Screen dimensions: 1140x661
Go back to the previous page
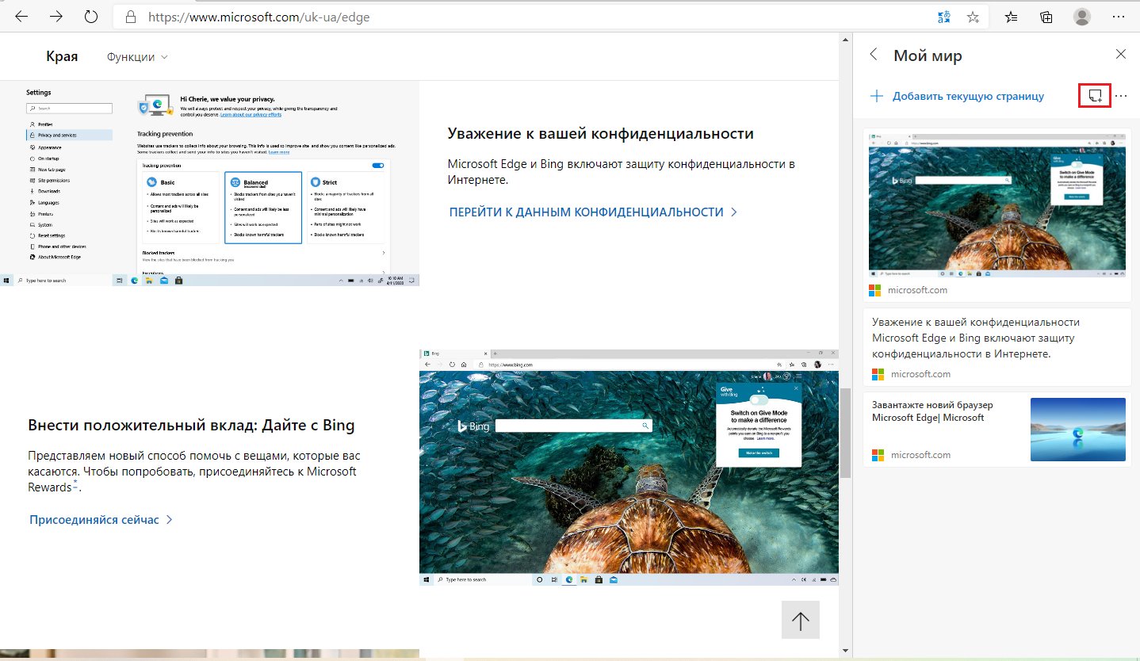point(21,17)
